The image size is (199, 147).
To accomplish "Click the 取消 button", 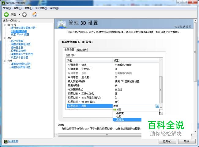I will pos(187,141).
